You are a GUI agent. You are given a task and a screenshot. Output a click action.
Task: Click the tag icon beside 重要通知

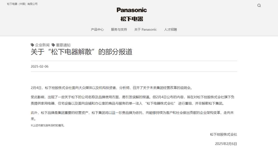pyautogui.click(x=53, y=45)
